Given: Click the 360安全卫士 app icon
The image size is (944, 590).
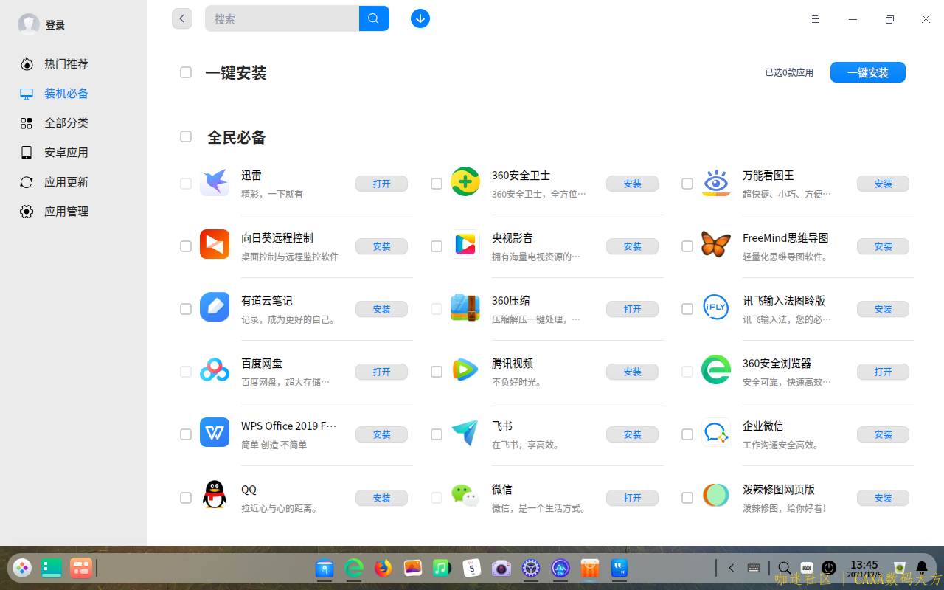Looking at the screenshot, I should (465, 182).
